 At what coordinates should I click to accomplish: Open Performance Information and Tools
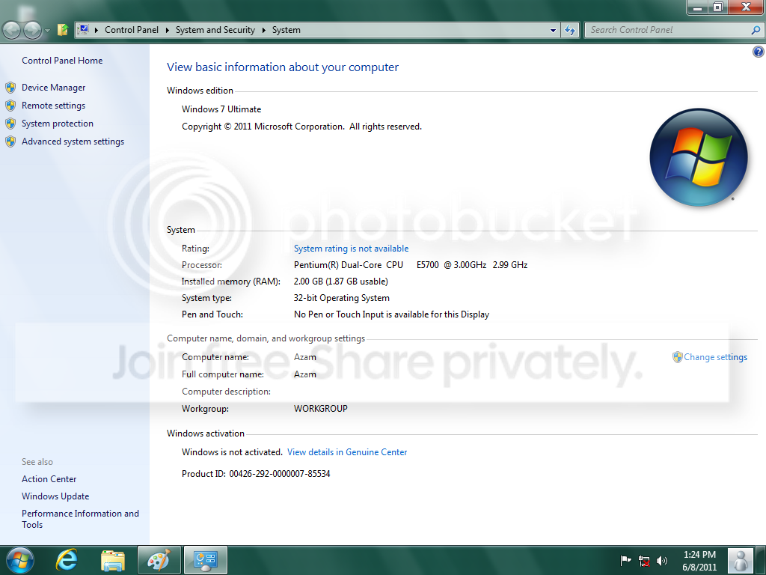80,519
